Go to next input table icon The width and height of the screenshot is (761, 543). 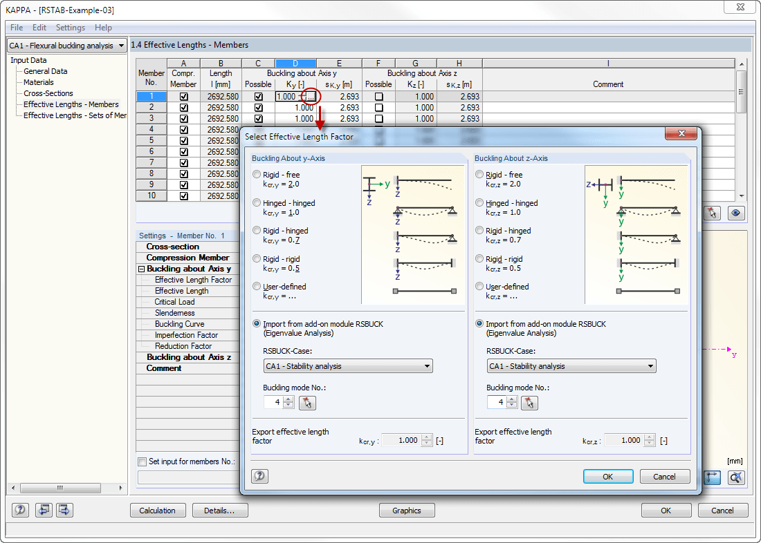[x=65, y=511]
